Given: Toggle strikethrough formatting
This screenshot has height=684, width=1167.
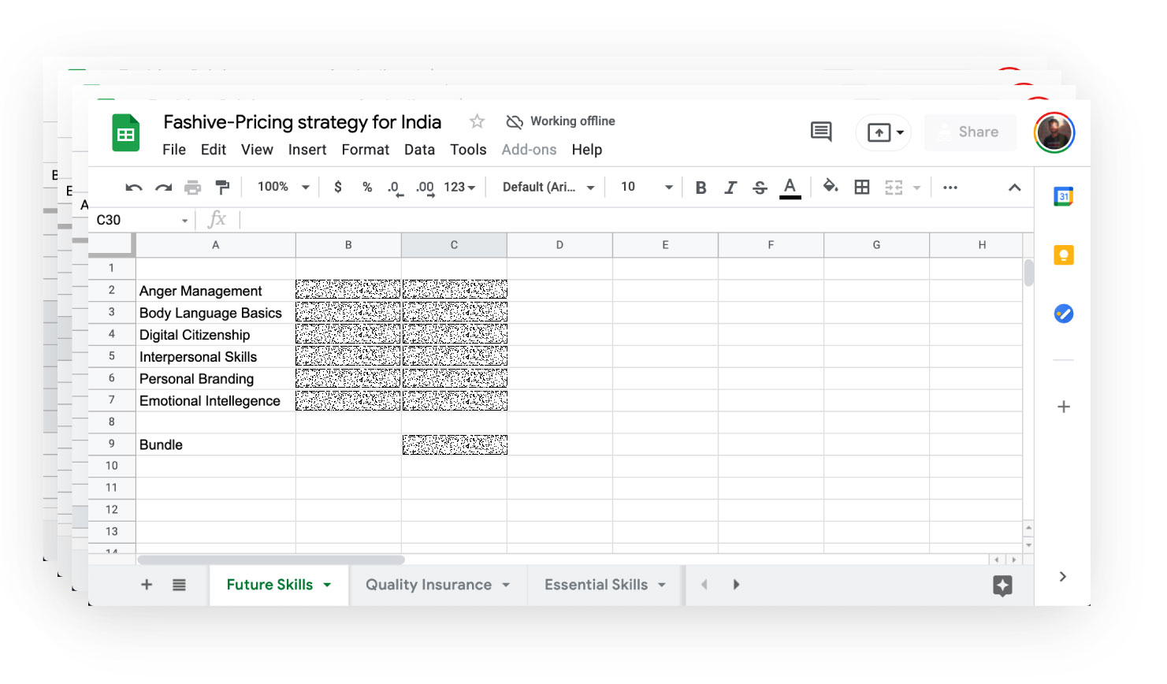Looking at the screenshot, I should click(760, 188).
